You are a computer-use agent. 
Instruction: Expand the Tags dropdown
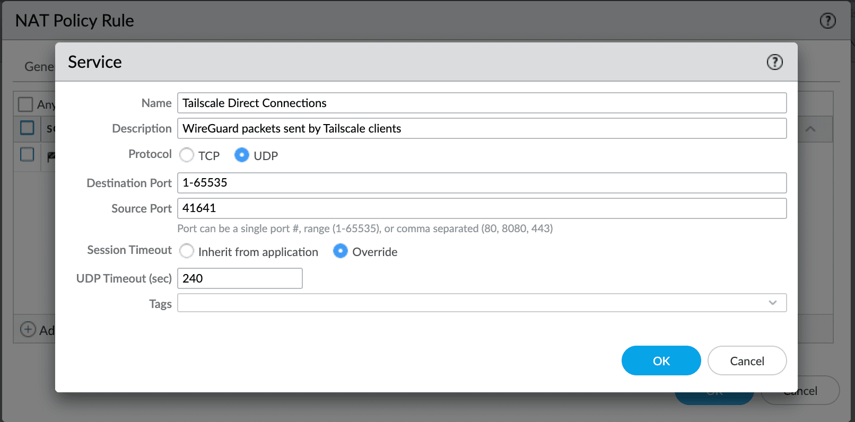(772, 303)
